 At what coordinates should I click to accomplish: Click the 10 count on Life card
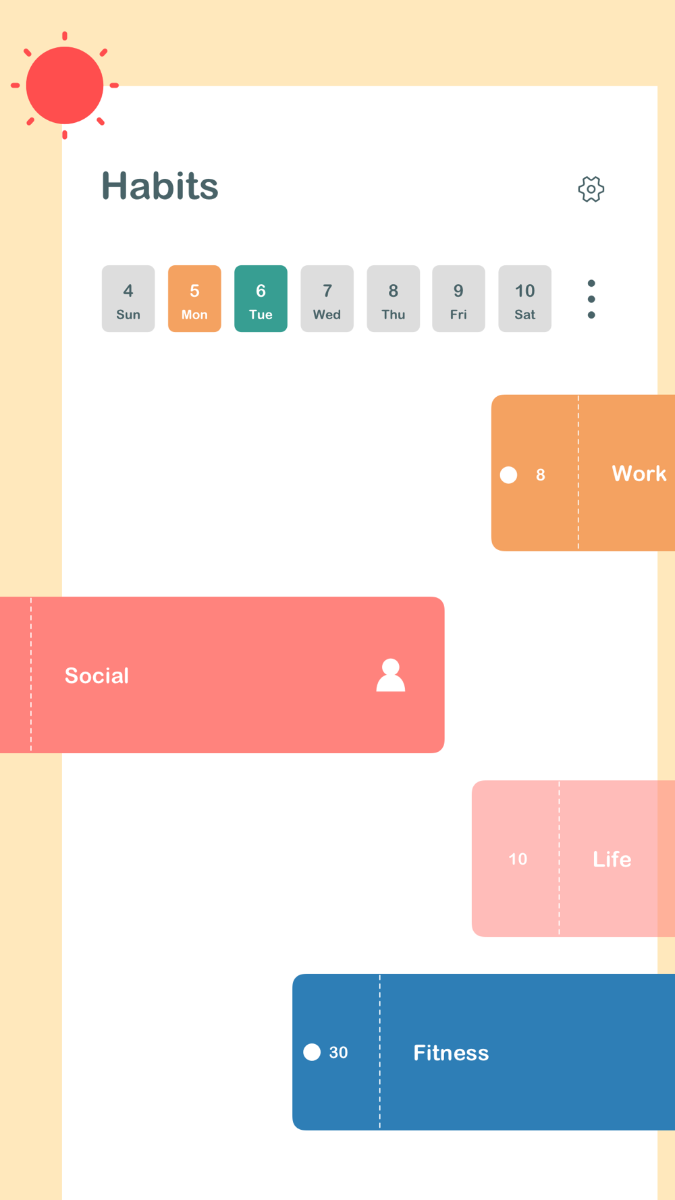518,859
